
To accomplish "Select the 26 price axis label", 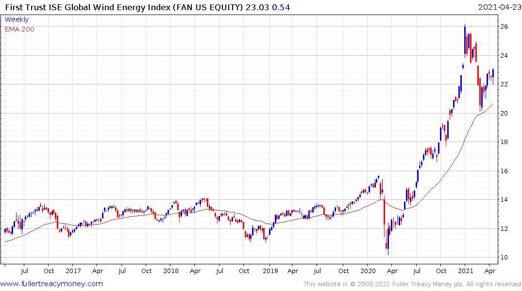I will [504, 27].
